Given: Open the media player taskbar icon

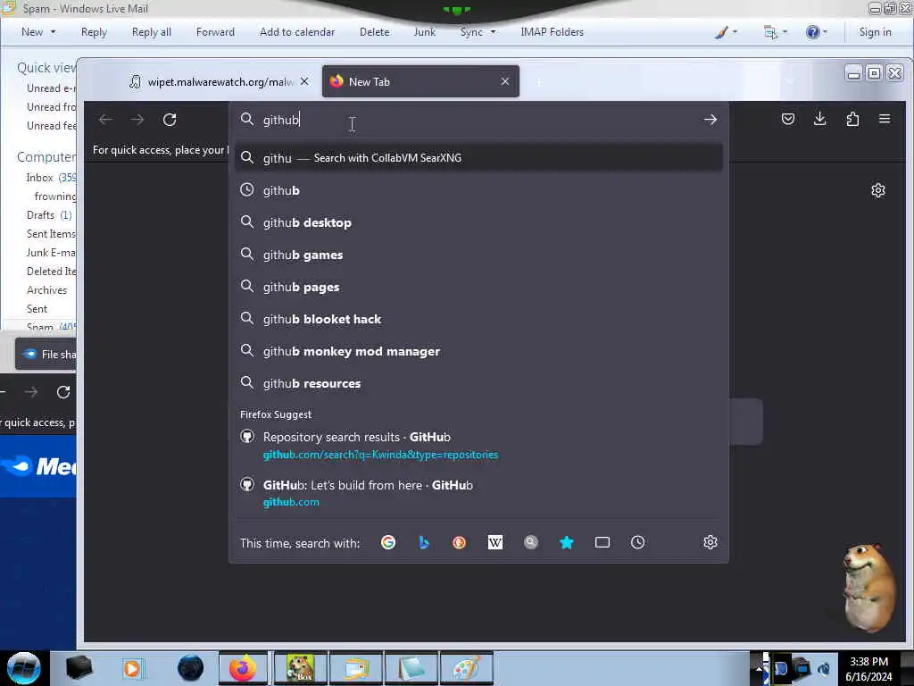Looking at the screenshot, I should pyautogui.click(x=132, y=668).
